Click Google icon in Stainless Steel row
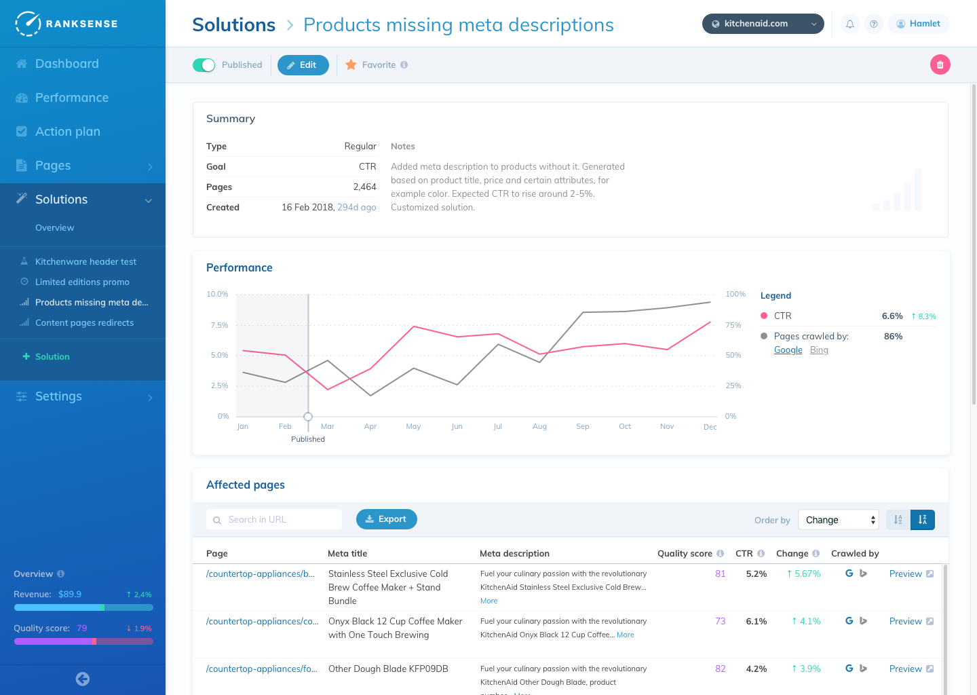The image size is (977, 695). pos(849,574)
